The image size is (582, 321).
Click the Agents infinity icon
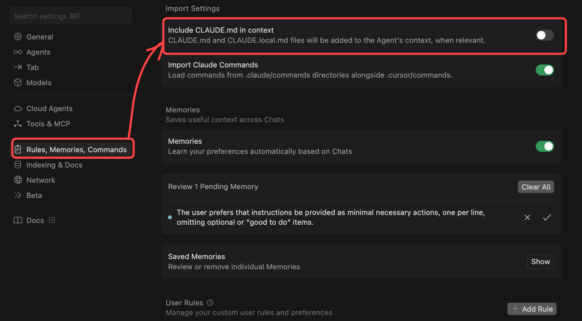tap(18, 52)
